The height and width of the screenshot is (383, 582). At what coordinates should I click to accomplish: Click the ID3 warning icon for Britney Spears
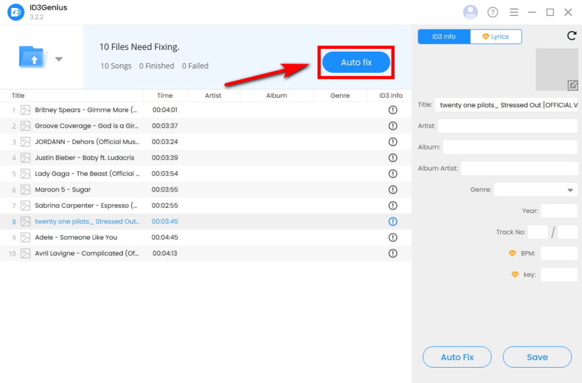[393, 110]
